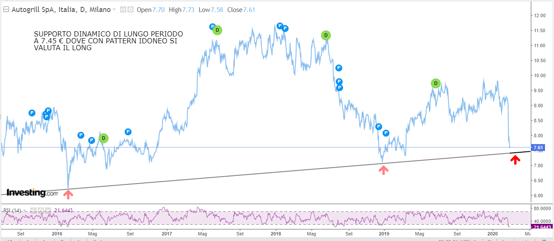Click the purple 21.6443 RSI axis label
Screen dimensions: 554x241
click(542, 226)
